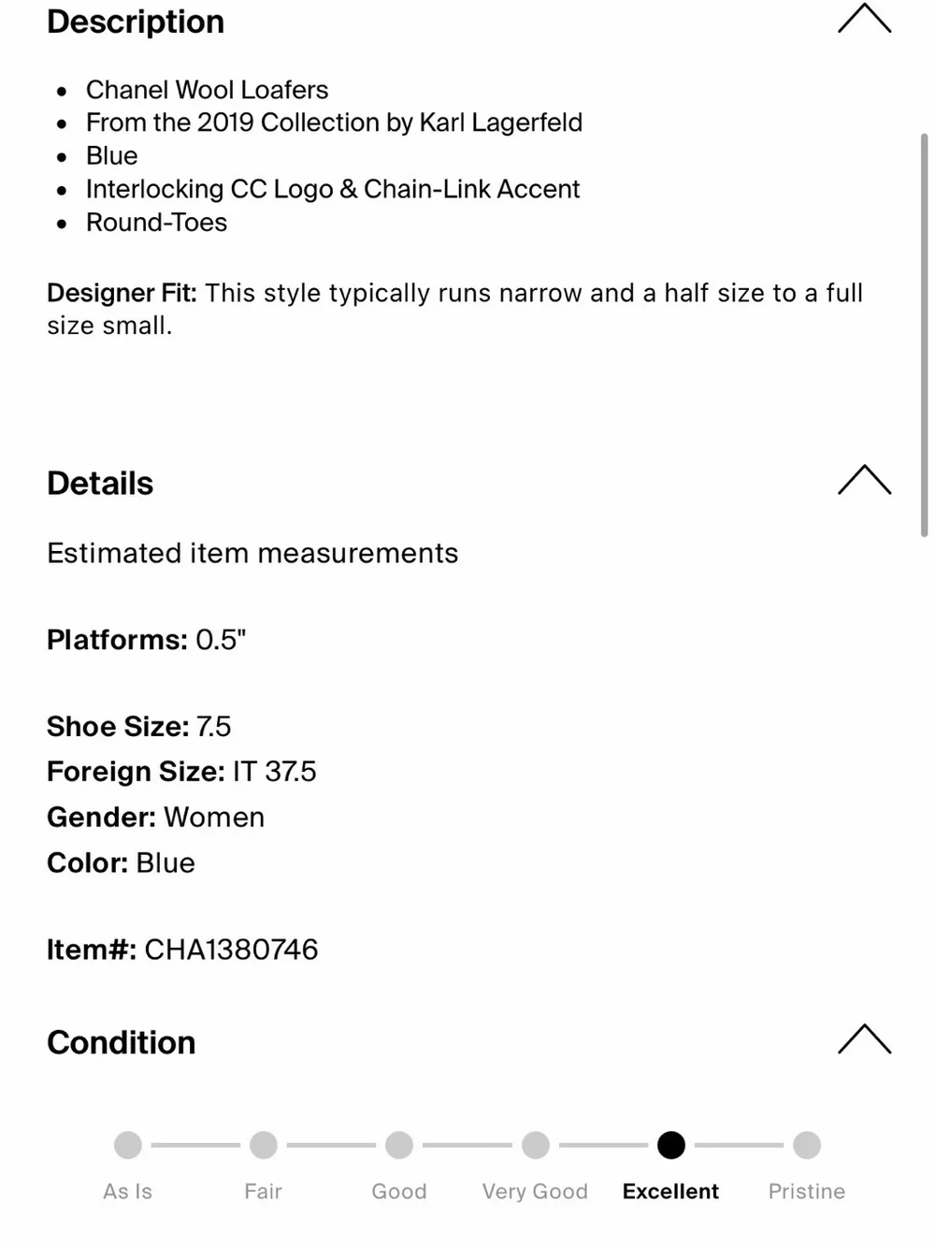
Task: Select the Pristine condition dot
Action: [x=807, y=1145]
